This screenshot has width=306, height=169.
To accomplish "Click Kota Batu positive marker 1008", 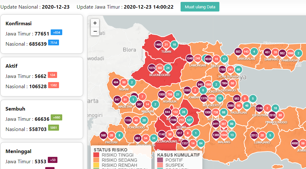I will click(208, 112).
